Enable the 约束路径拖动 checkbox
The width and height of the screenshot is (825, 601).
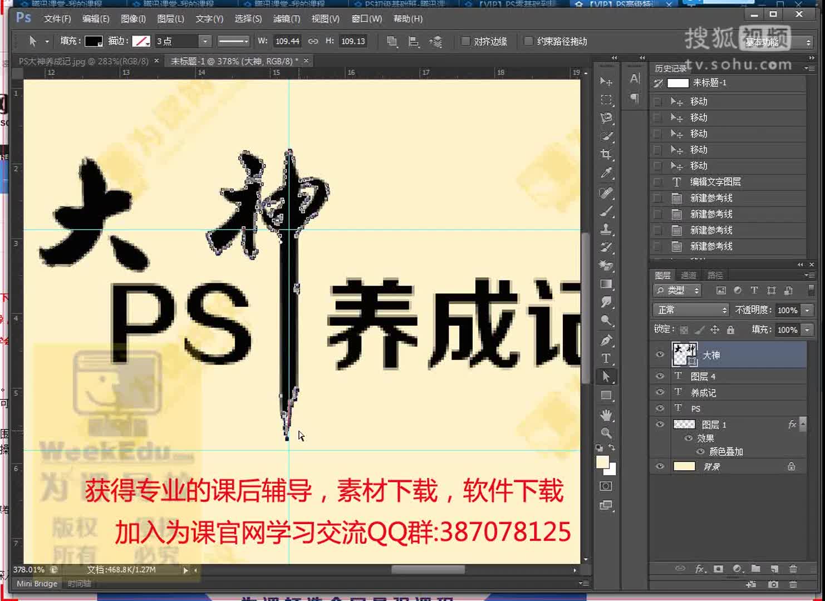click(528, 41)
